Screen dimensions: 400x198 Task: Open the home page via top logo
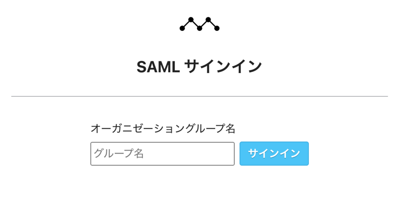click(x=199, y=24)
